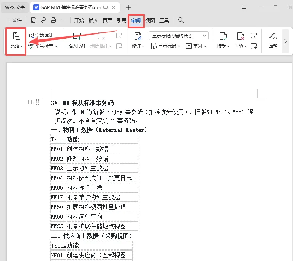293x261 pixels.
Task: Click the first table's Tcode header cell
Action: (x=58, y=139)
